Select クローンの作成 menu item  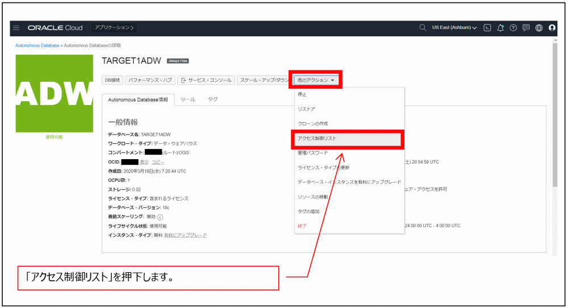349,123
